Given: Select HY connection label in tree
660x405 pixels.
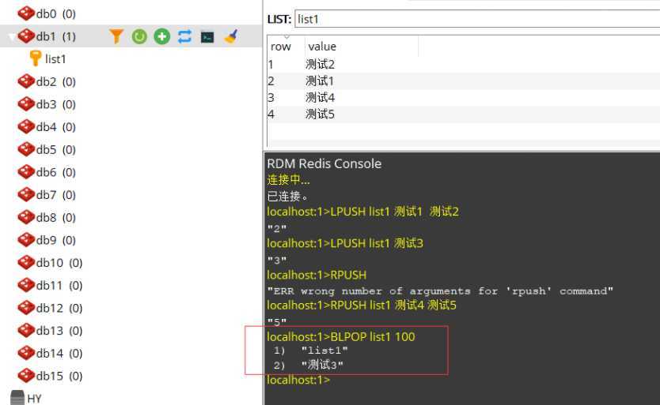Looking at the screenshot, I should coord(35,399).
